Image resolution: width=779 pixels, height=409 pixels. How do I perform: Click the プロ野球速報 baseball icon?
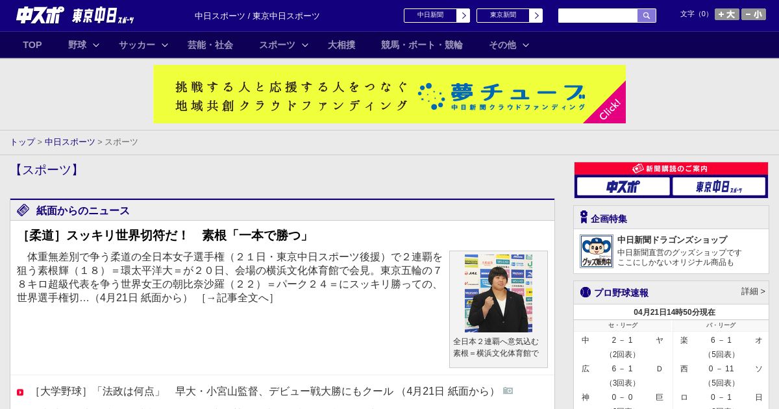[586, 292]
